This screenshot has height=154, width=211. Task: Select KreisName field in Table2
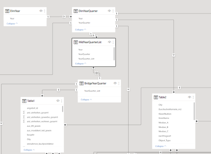coord(164,118)
